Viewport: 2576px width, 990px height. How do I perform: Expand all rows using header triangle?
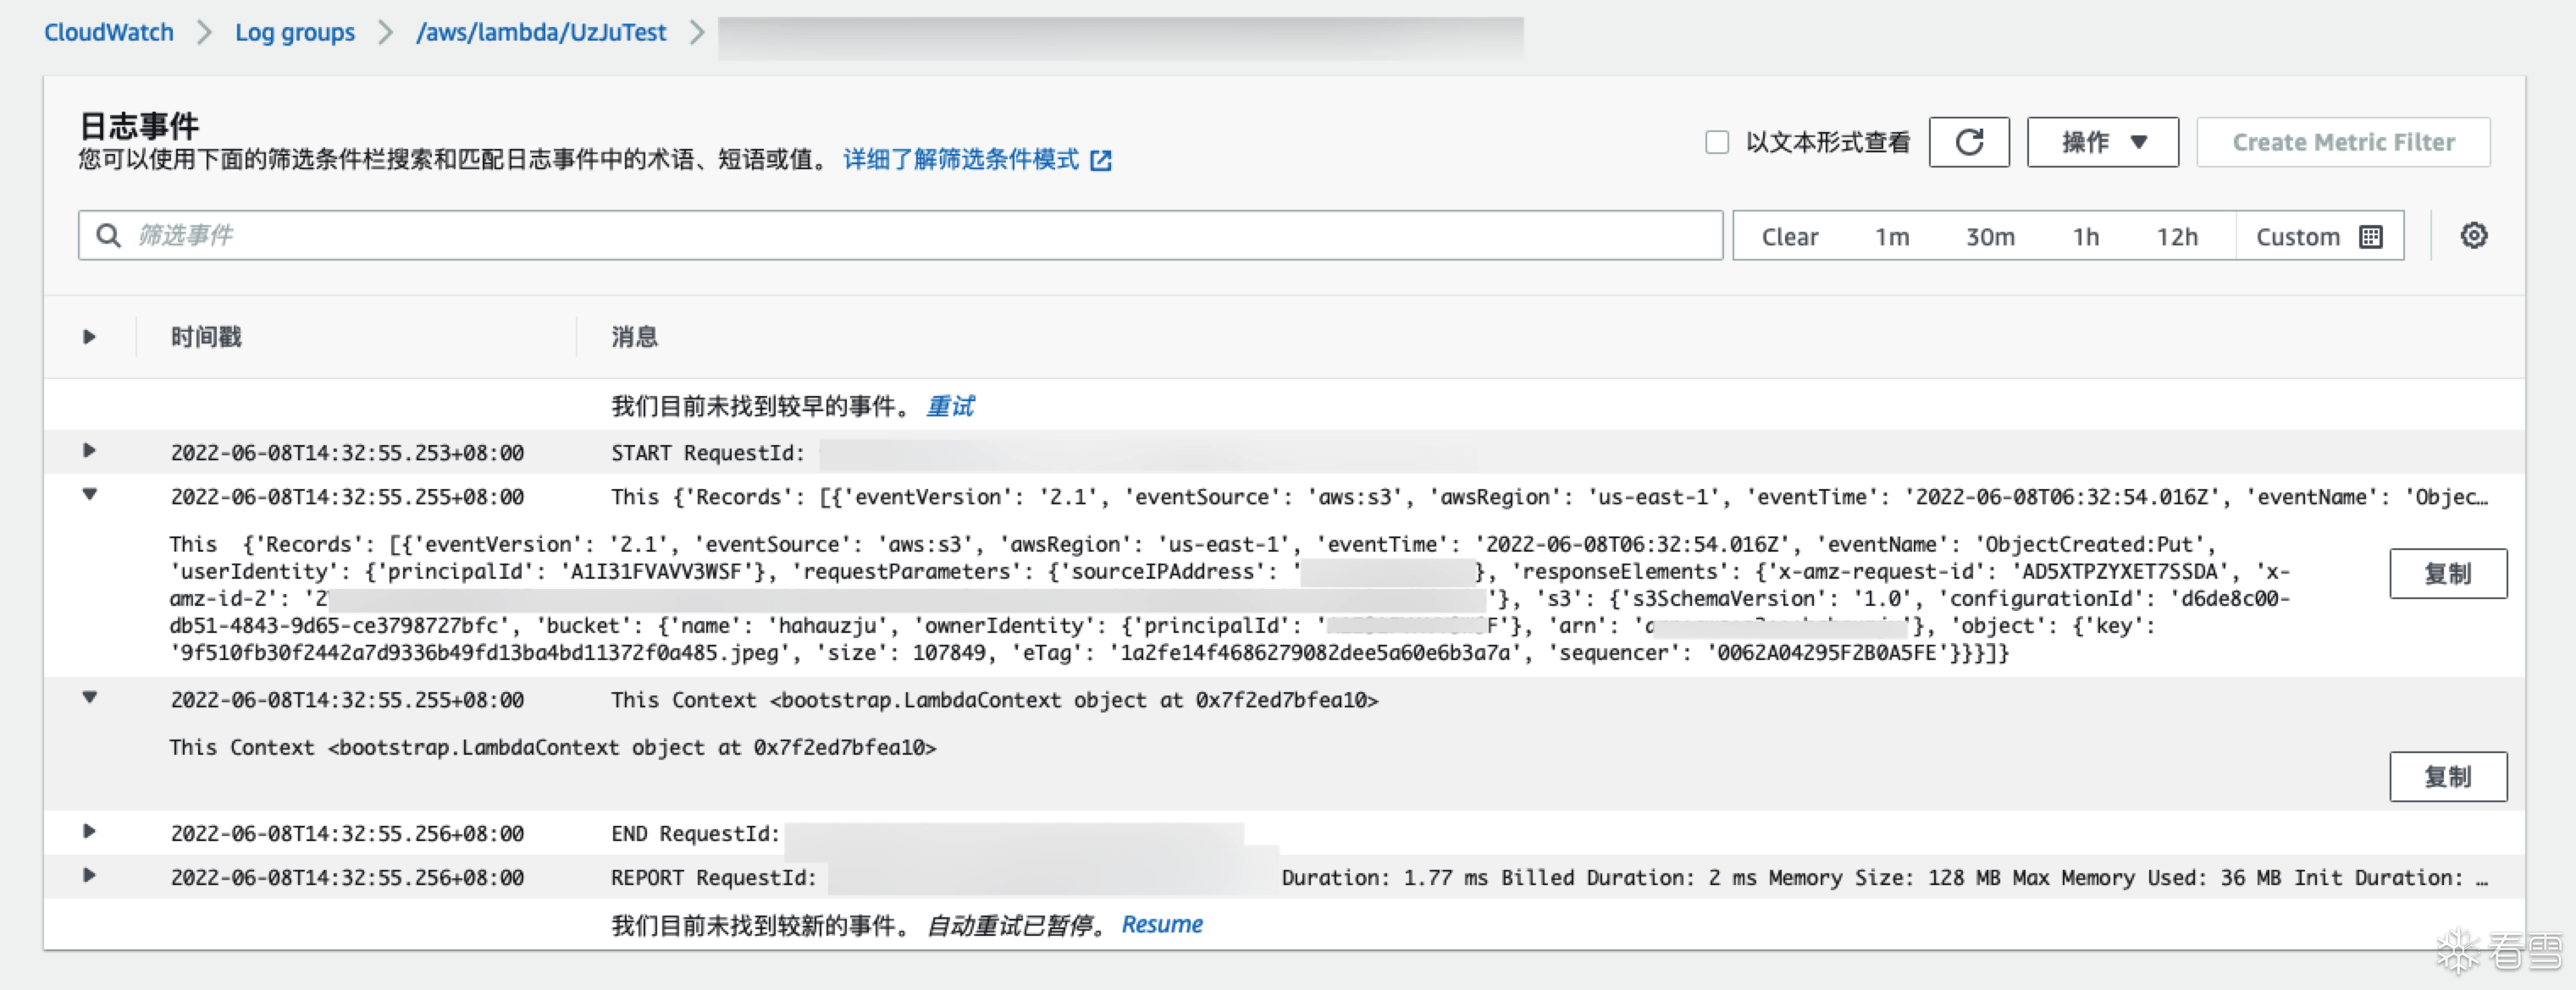click(x=89, y=337)
